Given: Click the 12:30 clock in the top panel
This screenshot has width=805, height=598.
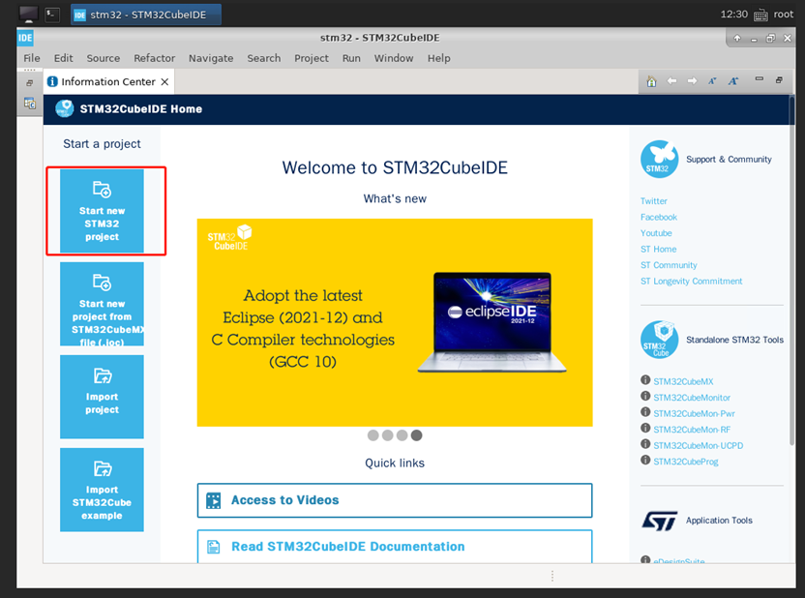Looking at the screenshot, I should click(x=733, y=14).
